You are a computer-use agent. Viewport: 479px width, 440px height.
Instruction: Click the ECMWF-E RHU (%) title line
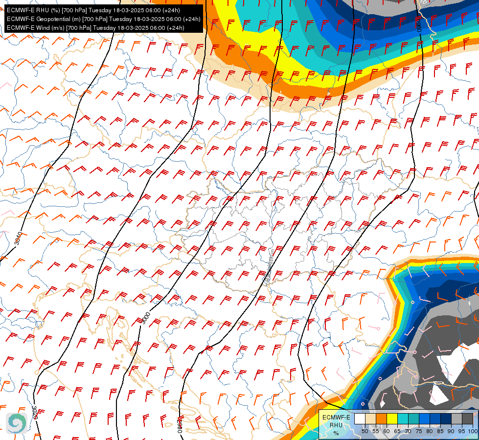click(93, 10)
